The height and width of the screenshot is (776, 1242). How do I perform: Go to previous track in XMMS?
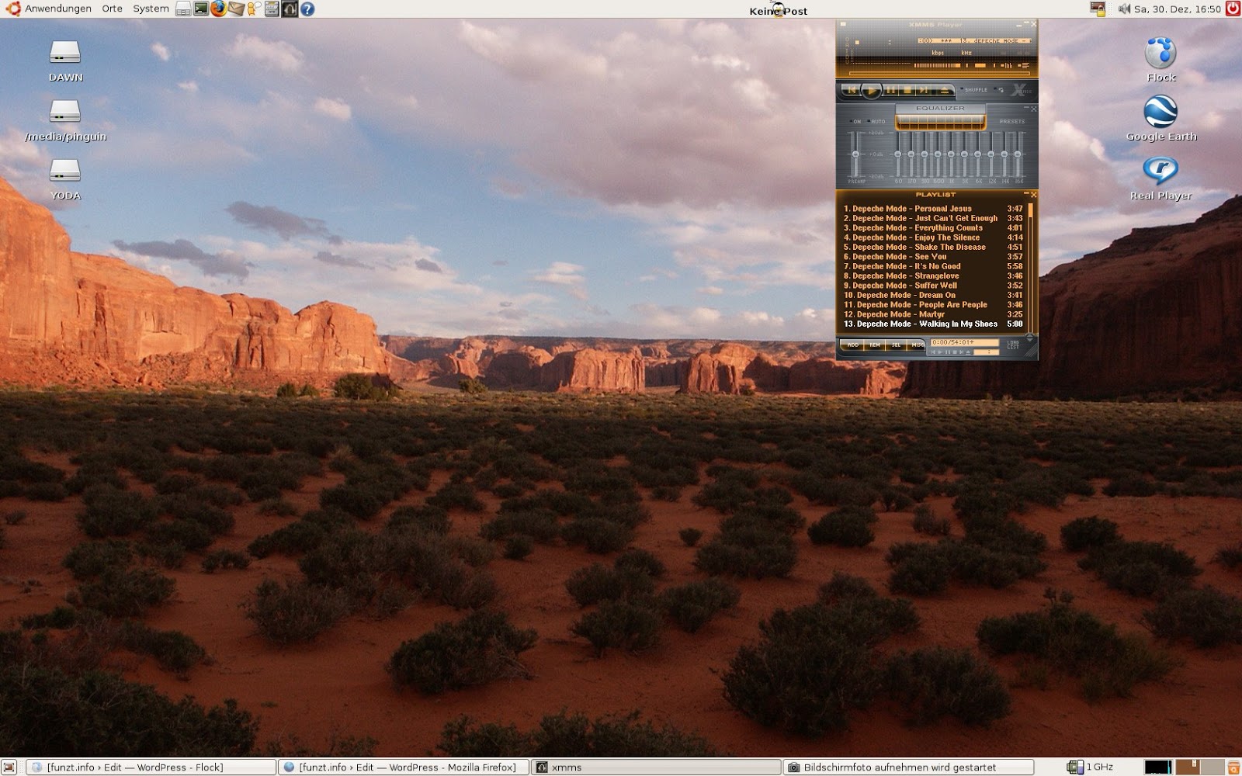click(852, 91)
